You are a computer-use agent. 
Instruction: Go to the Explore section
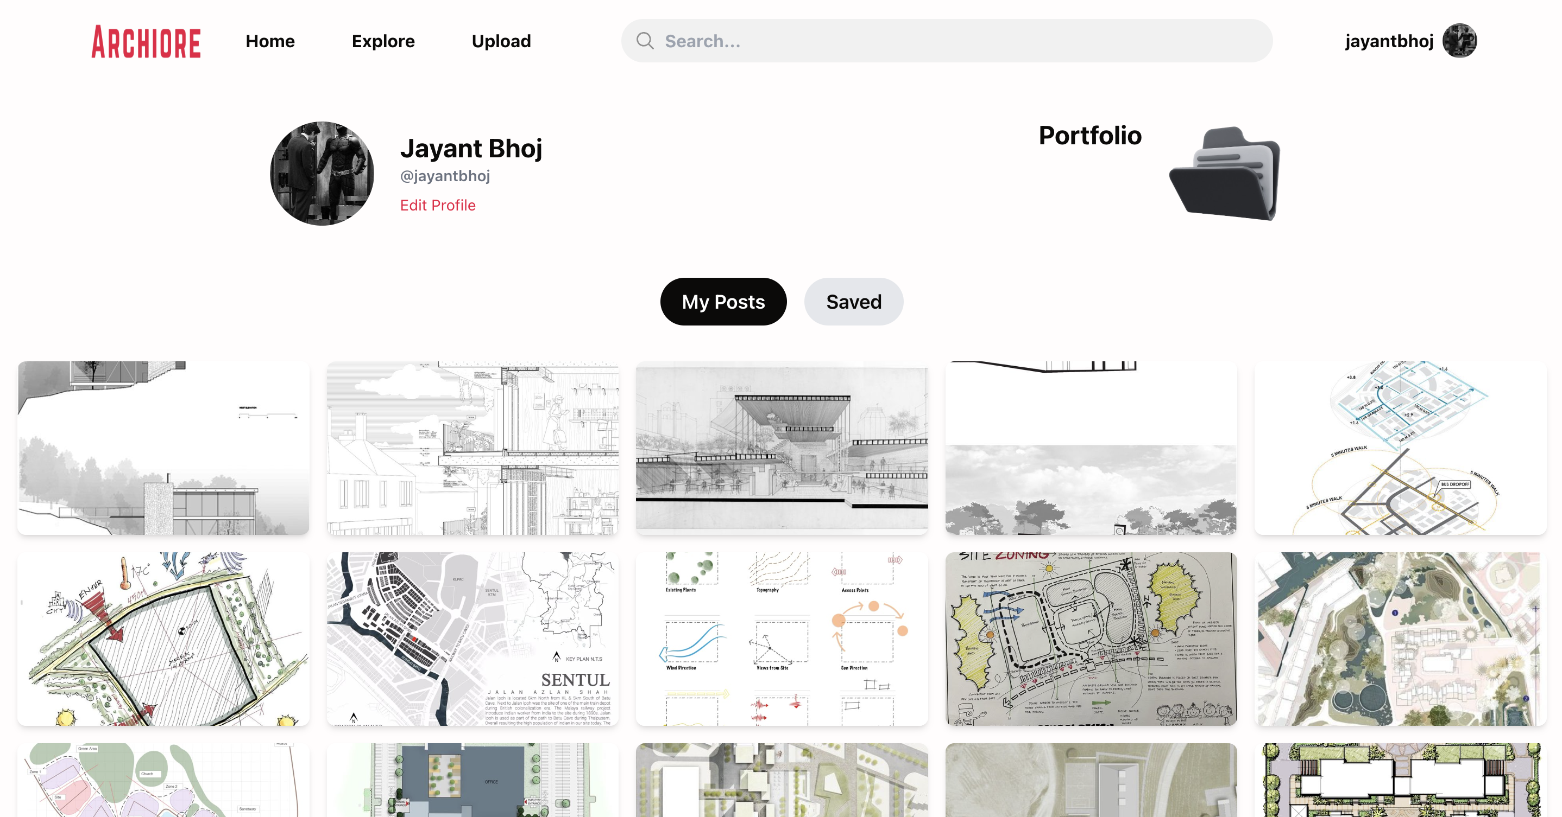coord(383,41)
